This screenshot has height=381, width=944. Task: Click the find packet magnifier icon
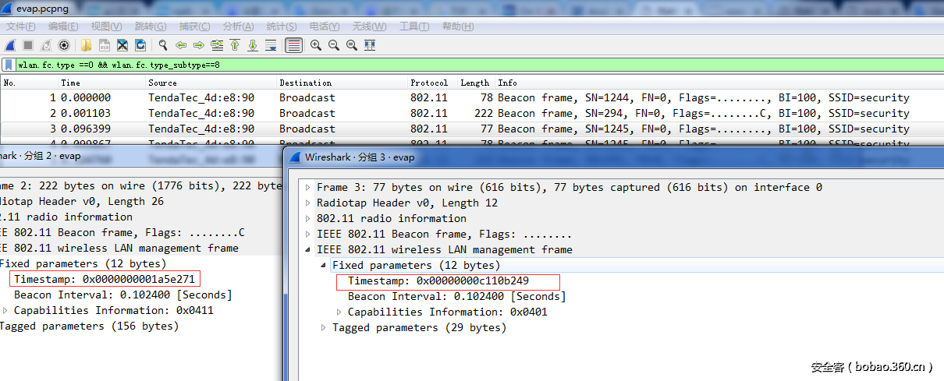point(163,45)
